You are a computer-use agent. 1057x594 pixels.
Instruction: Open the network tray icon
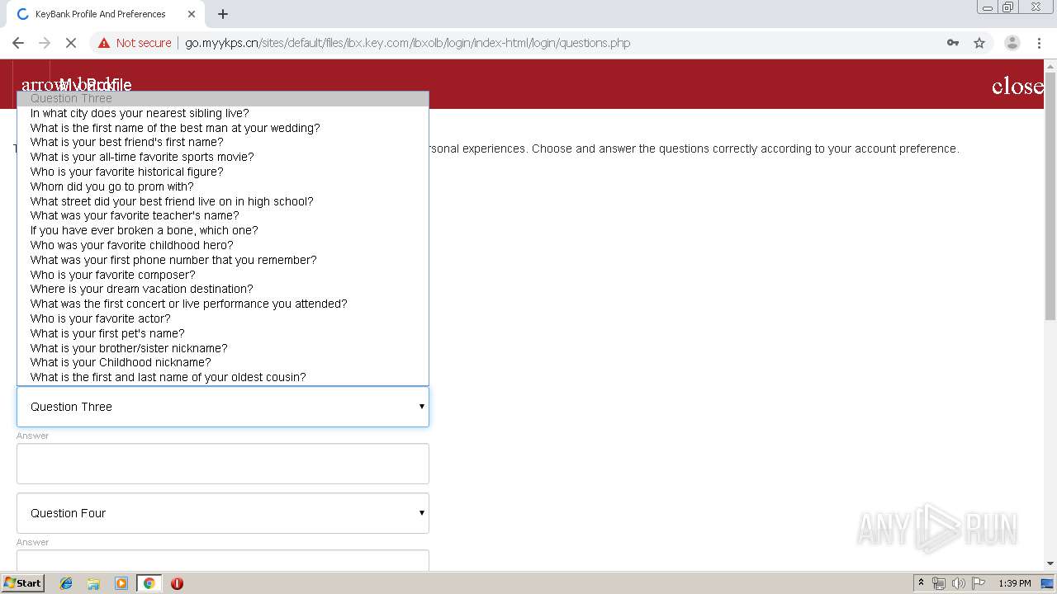pyautogui.click(x=939, y=583)
